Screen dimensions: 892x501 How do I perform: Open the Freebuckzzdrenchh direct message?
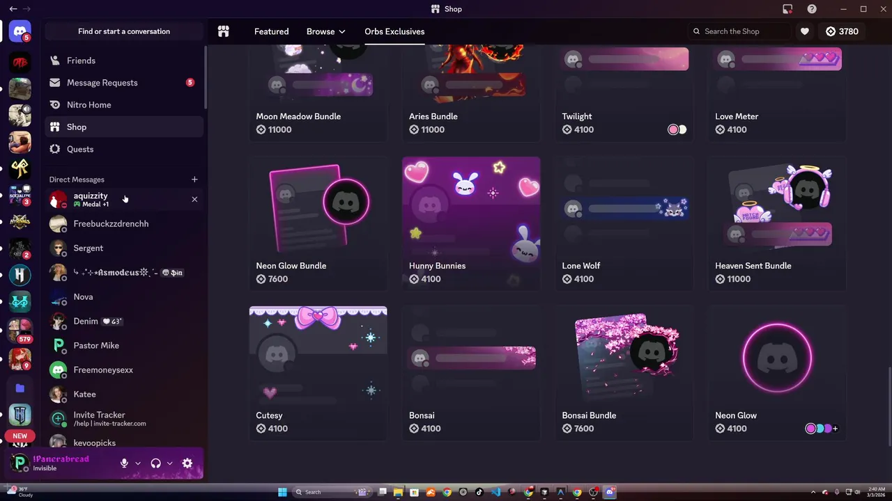[x=124, y=224]
